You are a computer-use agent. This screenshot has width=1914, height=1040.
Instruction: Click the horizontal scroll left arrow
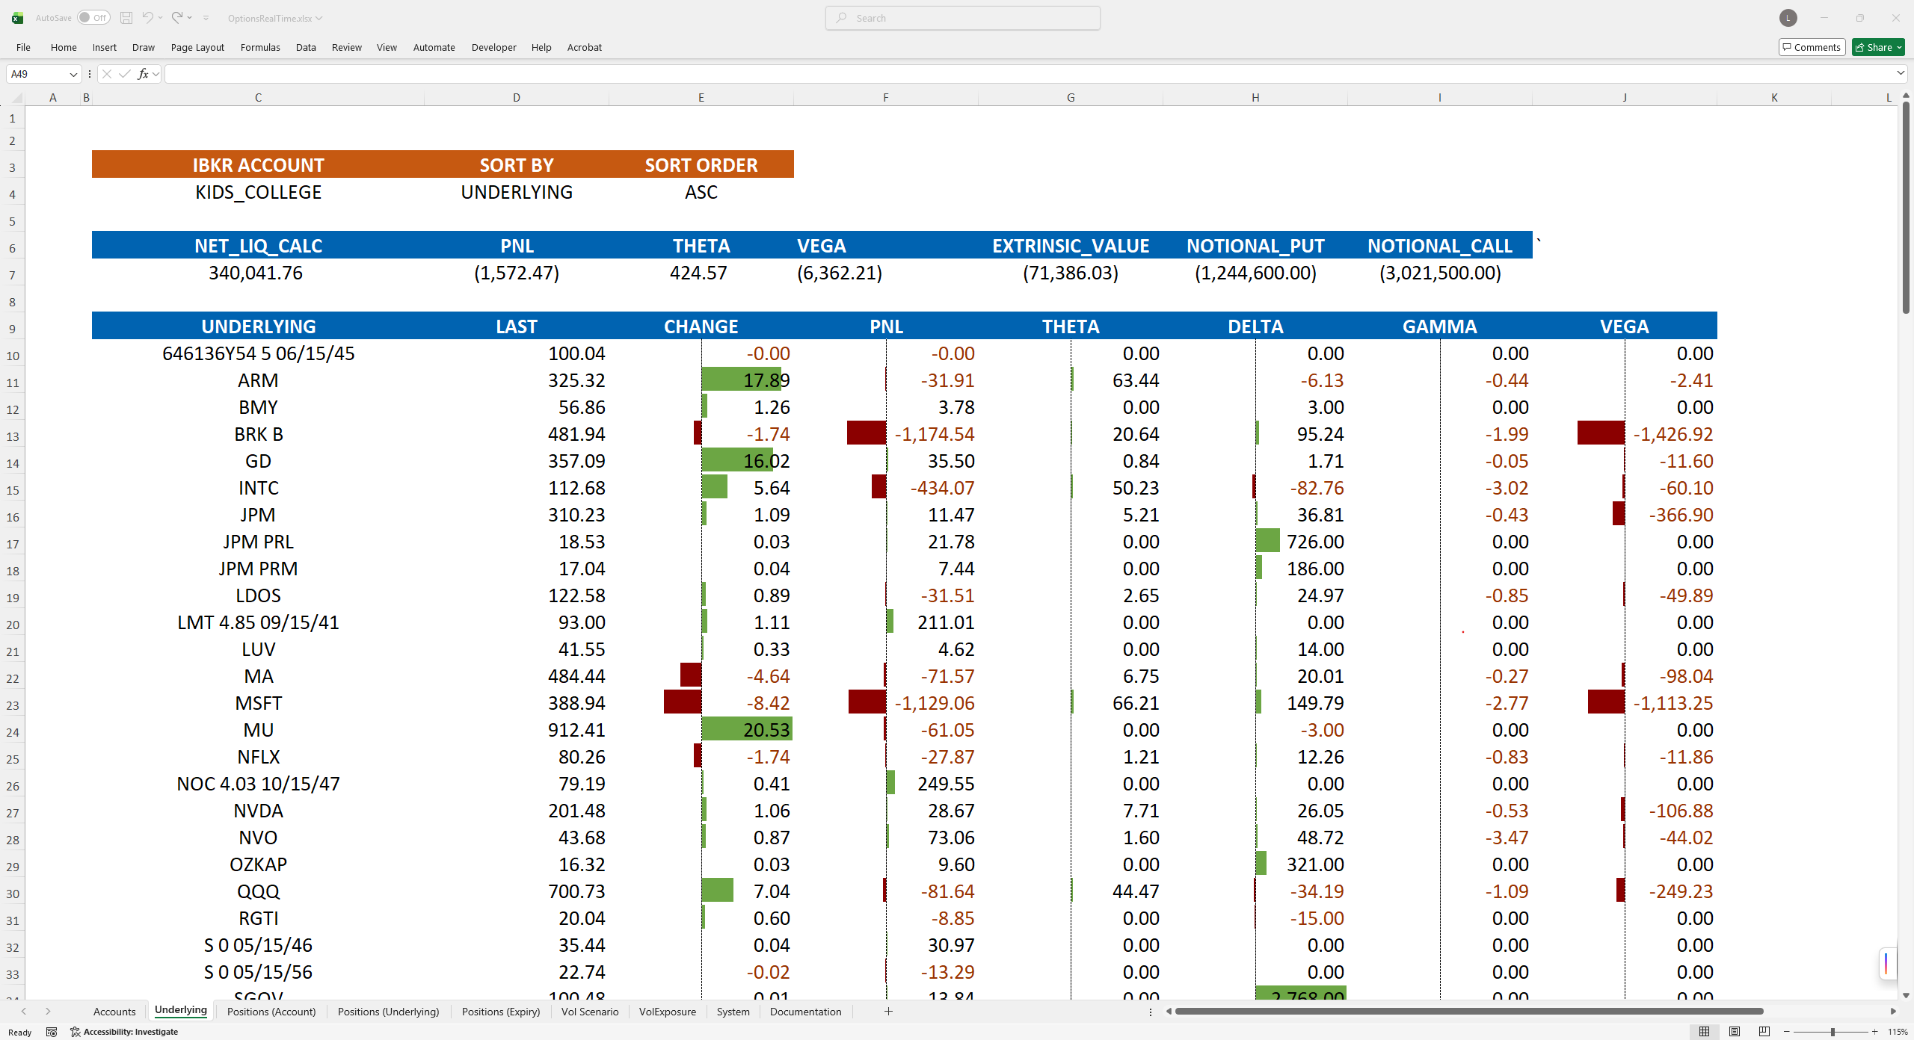(x=1169, y=1012)
